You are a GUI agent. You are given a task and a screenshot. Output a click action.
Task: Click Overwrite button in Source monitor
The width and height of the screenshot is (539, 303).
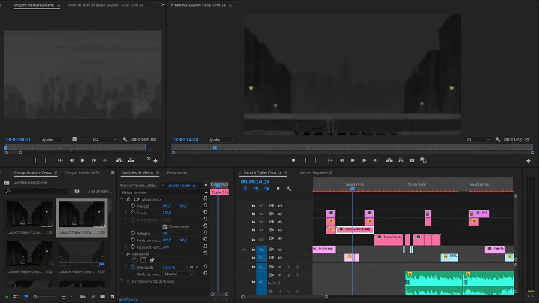(x=131, y=160)
